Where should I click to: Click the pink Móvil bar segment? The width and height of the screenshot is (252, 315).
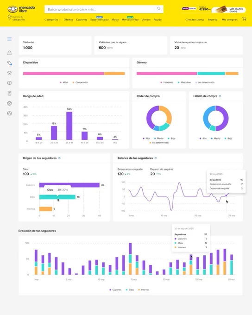click(x=63, y=74)
